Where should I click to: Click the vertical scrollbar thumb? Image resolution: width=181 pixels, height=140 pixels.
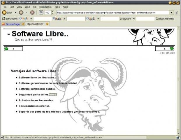[178, 79]
